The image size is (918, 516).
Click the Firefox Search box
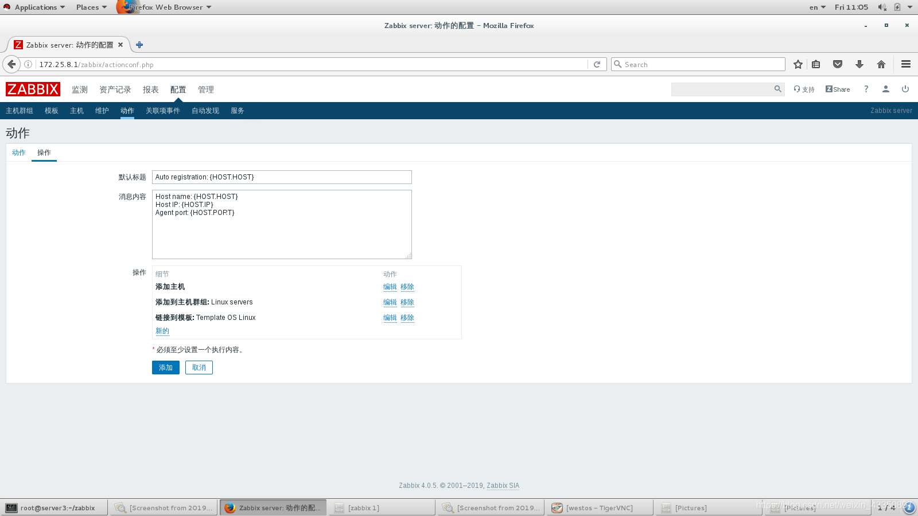(698, 64)
